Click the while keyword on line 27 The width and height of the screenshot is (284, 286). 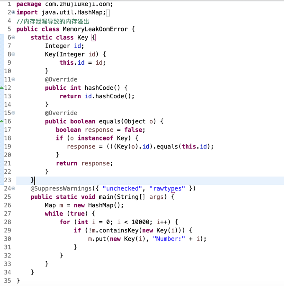click(x=54, y=213)
